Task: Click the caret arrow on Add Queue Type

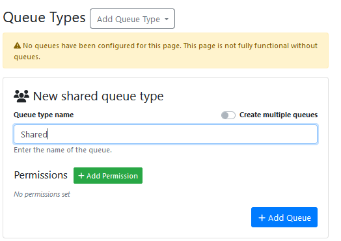Action: (x=167, y=19)
